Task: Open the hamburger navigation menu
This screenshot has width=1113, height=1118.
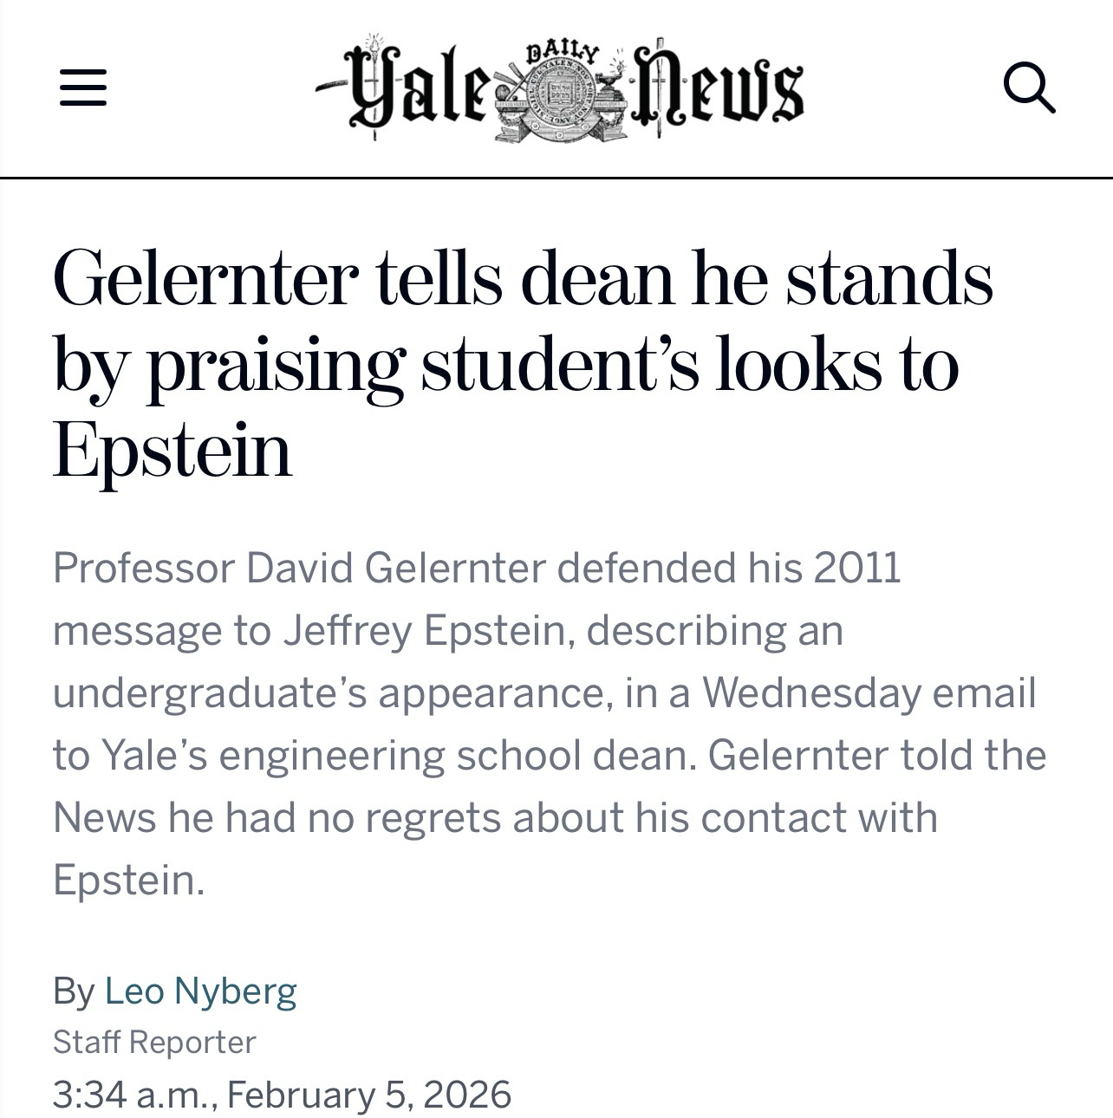Action: coord(83,88)
